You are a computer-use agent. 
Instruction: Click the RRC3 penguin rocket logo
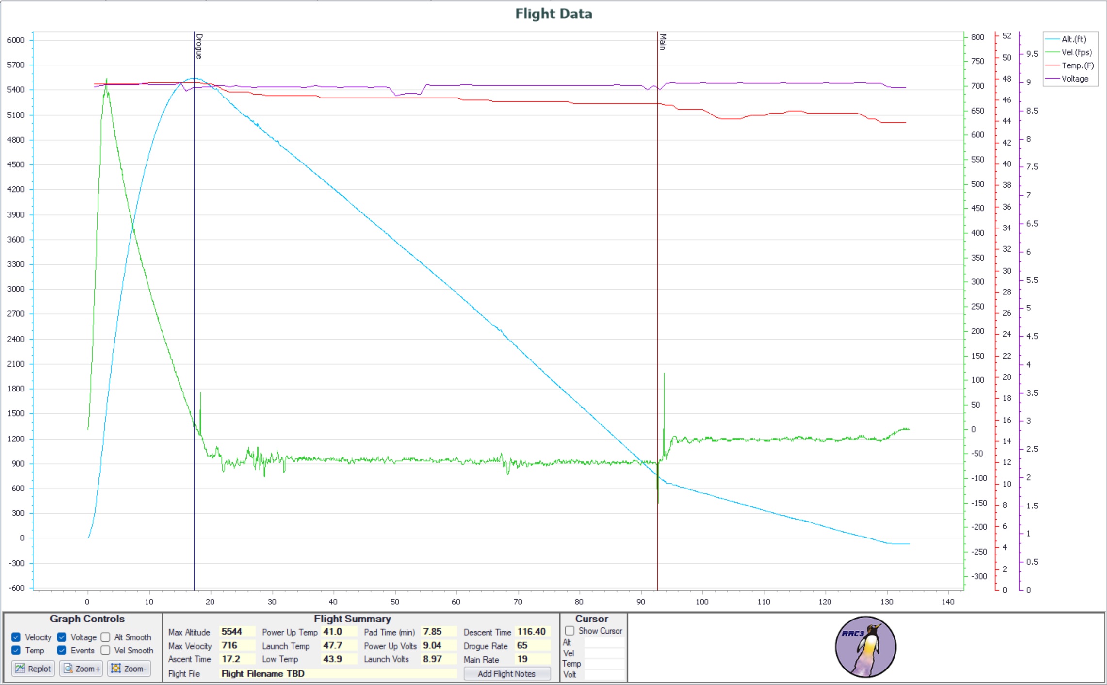tap(865, 647)
